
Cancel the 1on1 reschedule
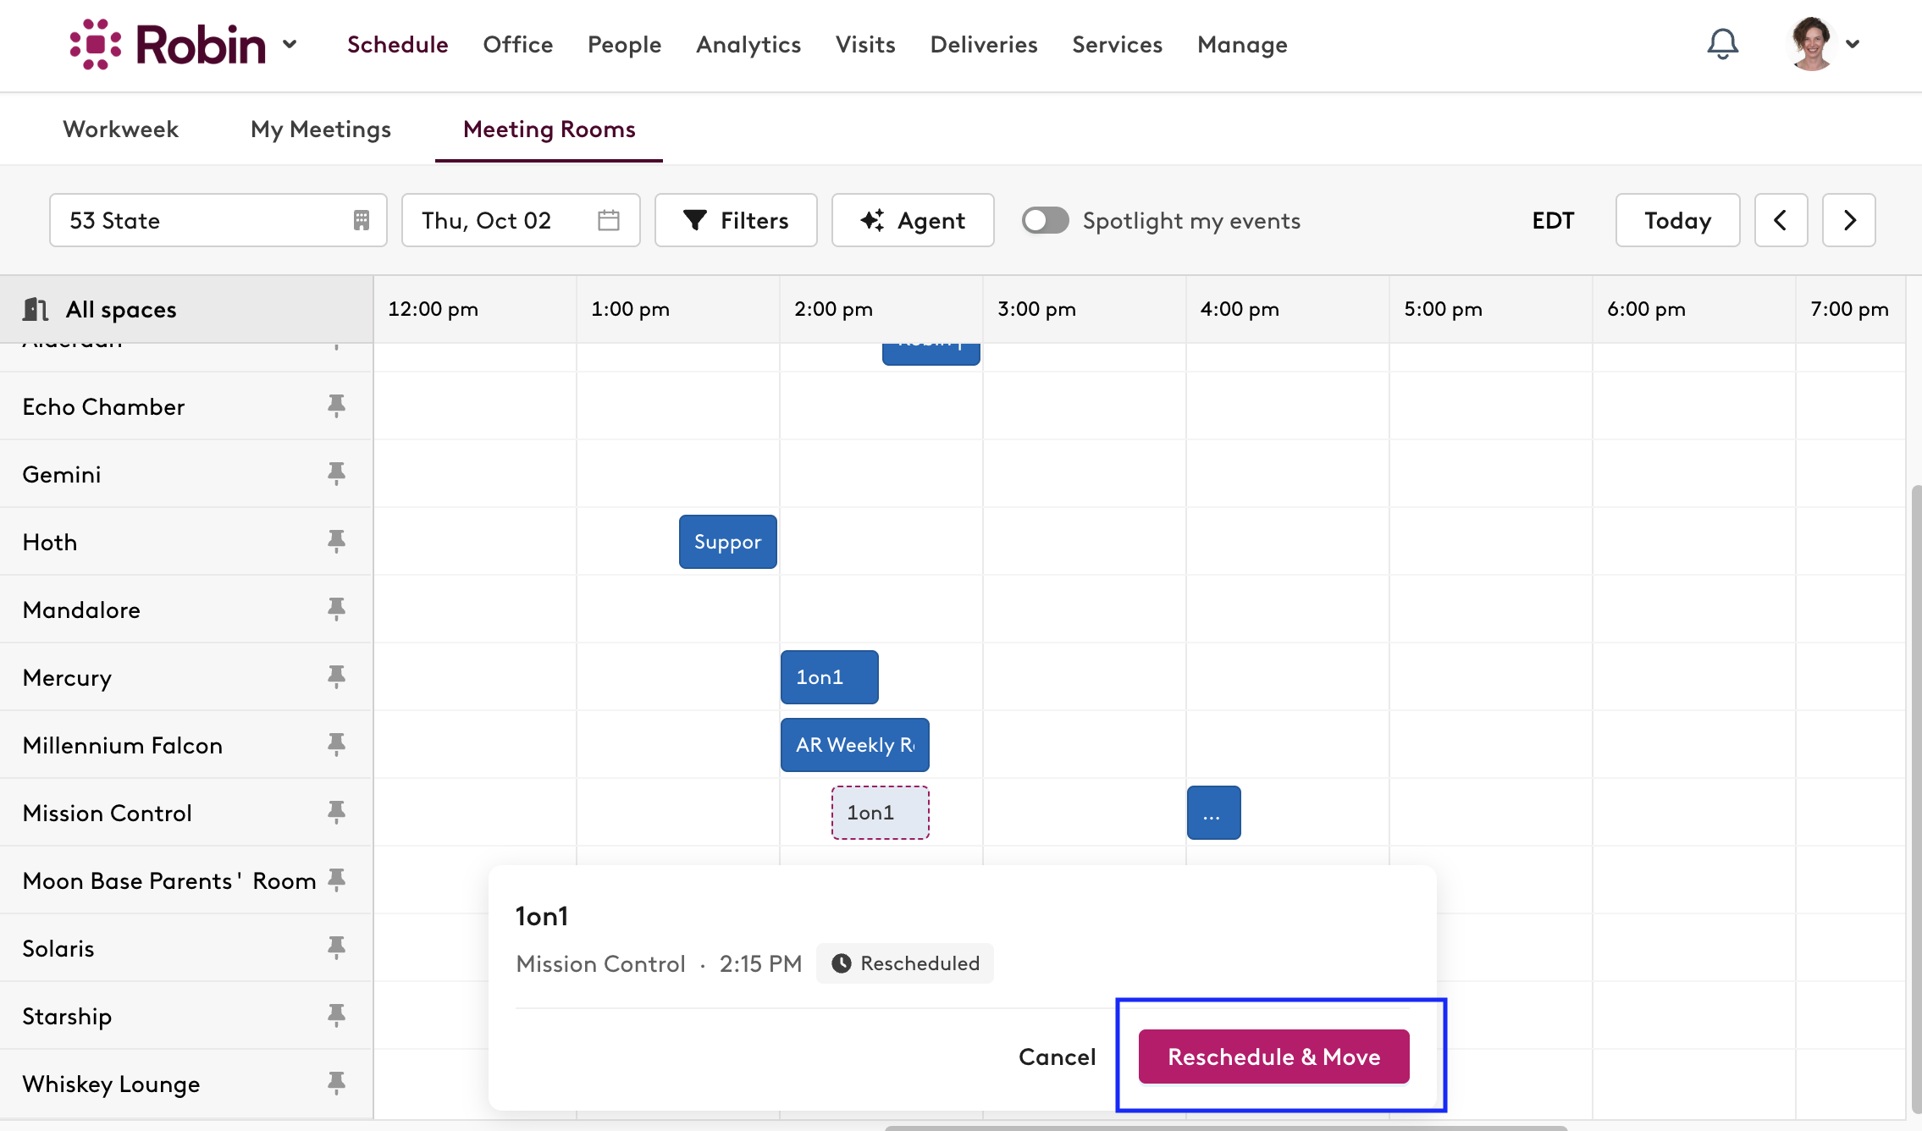[1057, 1056]
